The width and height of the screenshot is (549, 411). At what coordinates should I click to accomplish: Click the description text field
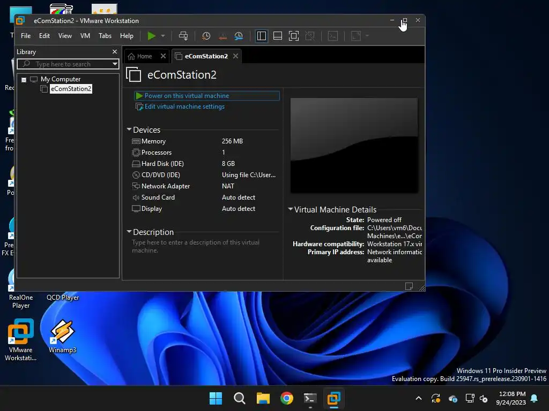click(205, 246)
